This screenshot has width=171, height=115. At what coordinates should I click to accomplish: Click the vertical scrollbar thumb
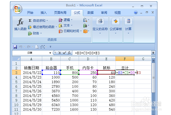click(153, 78)
